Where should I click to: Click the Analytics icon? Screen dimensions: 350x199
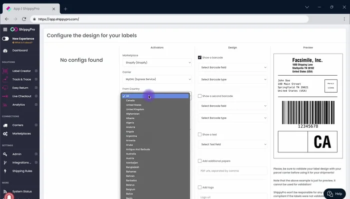tap(5, 105)
